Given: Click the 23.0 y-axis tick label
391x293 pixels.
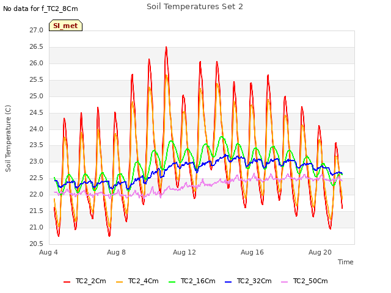Looking at the screenshot, I should pyautogui.click(x=37, y=161).
